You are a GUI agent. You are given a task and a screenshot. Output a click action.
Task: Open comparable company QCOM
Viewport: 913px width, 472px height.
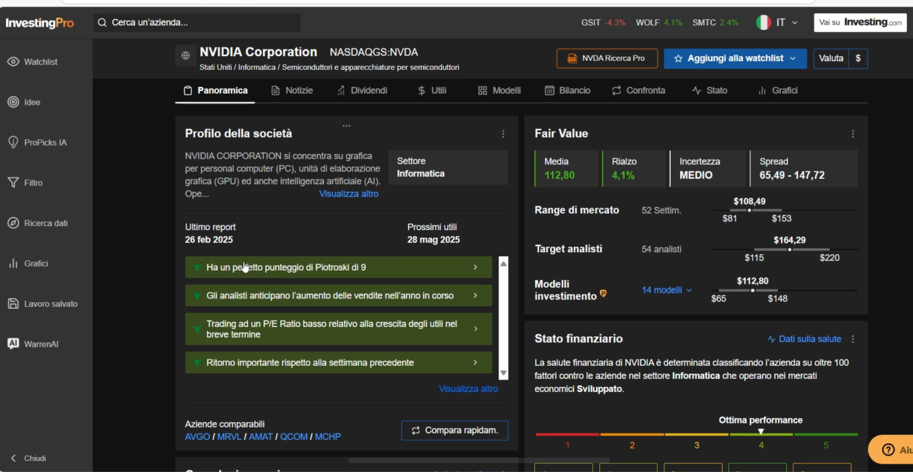click(294, 436)
